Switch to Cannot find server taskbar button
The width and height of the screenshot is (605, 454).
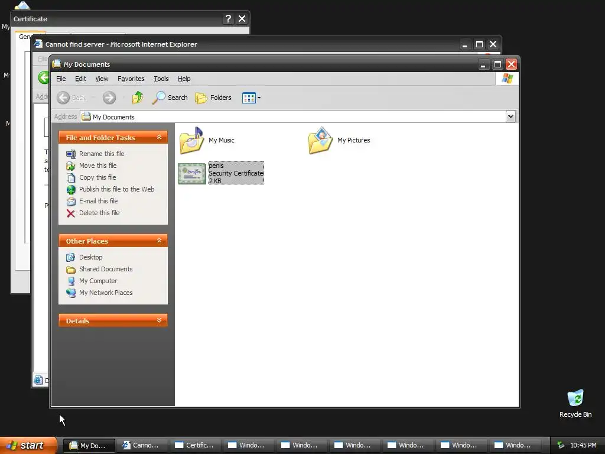(142, 446)
